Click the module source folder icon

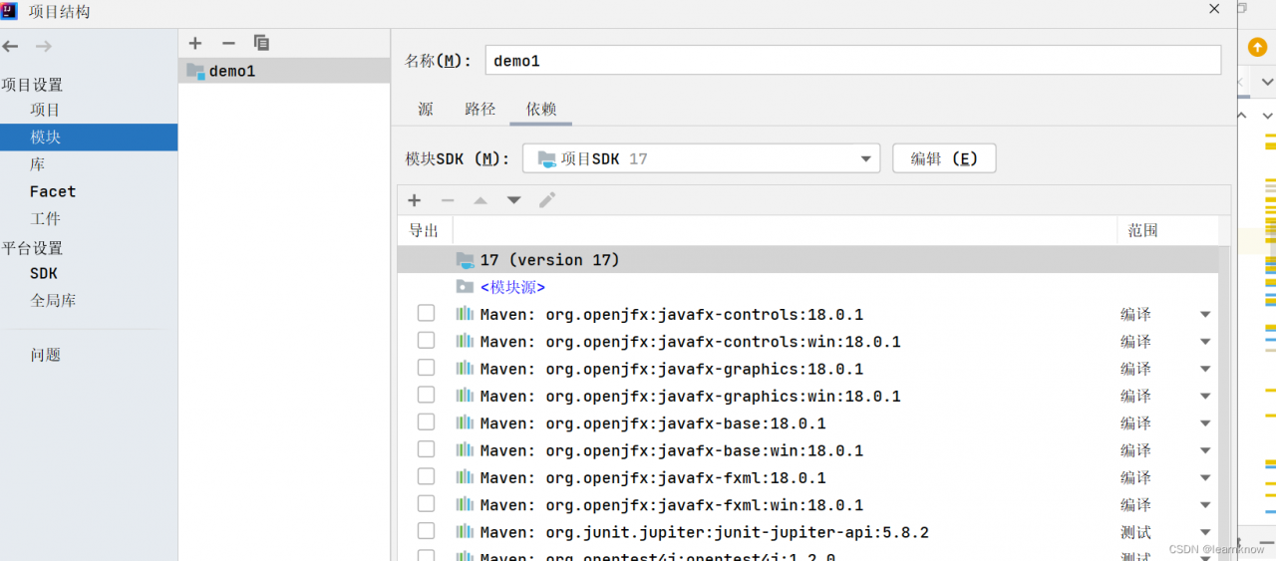click(x=465, y=287)
